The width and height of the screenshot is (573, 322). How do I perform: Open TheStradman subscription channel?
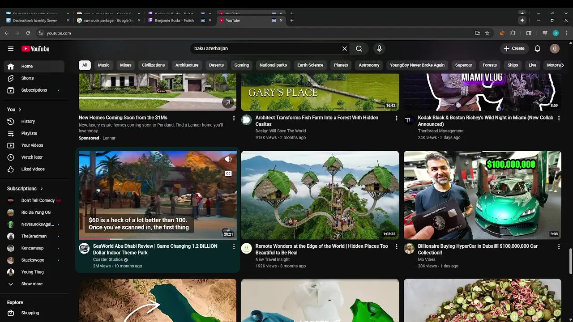tap(34, 236)
